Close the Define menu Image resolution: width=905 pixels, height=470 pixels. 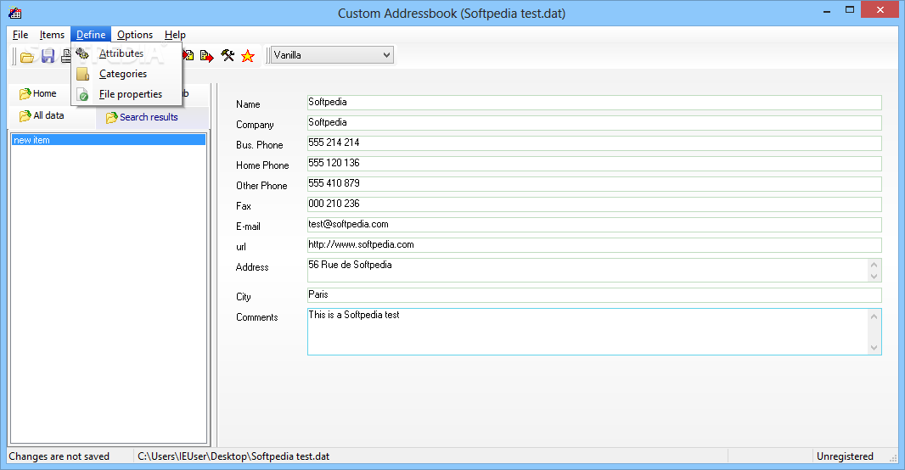pyautogui.click(x=91, y=35)
